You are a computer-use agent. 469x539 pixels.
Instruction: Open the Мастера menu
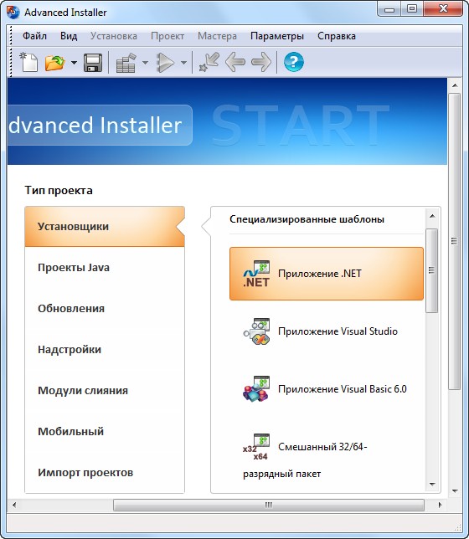tap(217, 36)
